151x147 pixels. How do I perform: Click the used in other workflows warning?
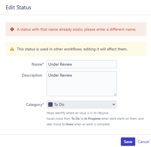(x=72, y=49)
